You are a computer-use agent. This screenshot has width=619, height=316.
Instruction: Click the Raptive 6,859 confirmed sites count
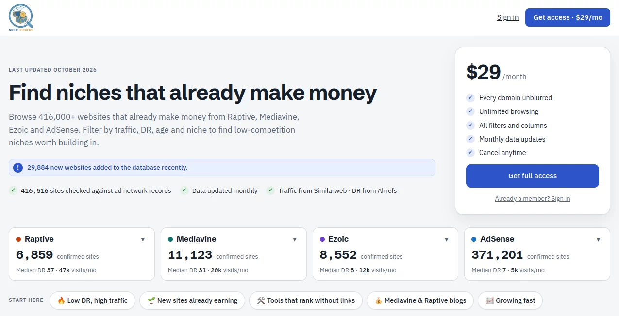[x=57, y=255]
